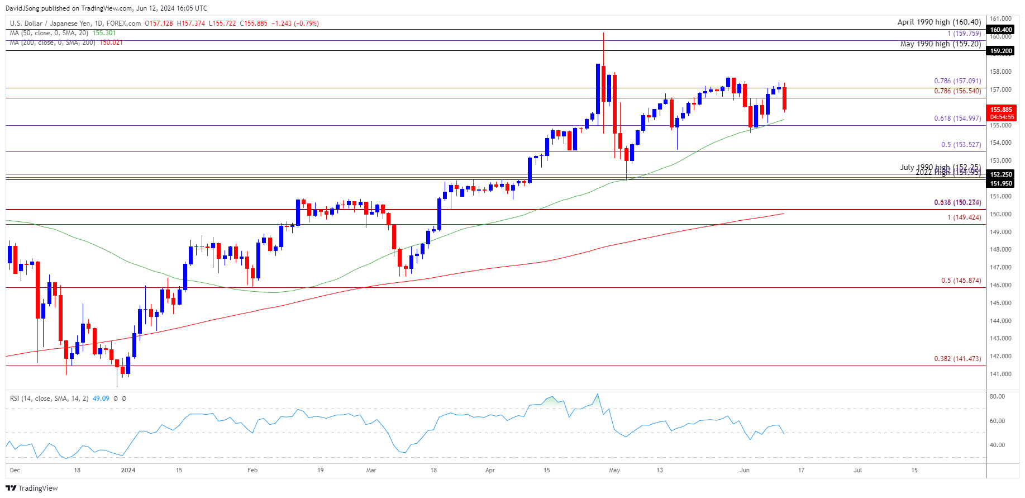Viewport: 1025px width, 498px height.
Task: Select the May 1990 high (159.20) label
Action: pos(941,44)
